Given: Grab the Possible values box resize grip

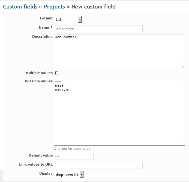Looking at the screenshot, I should click(183, 144).
